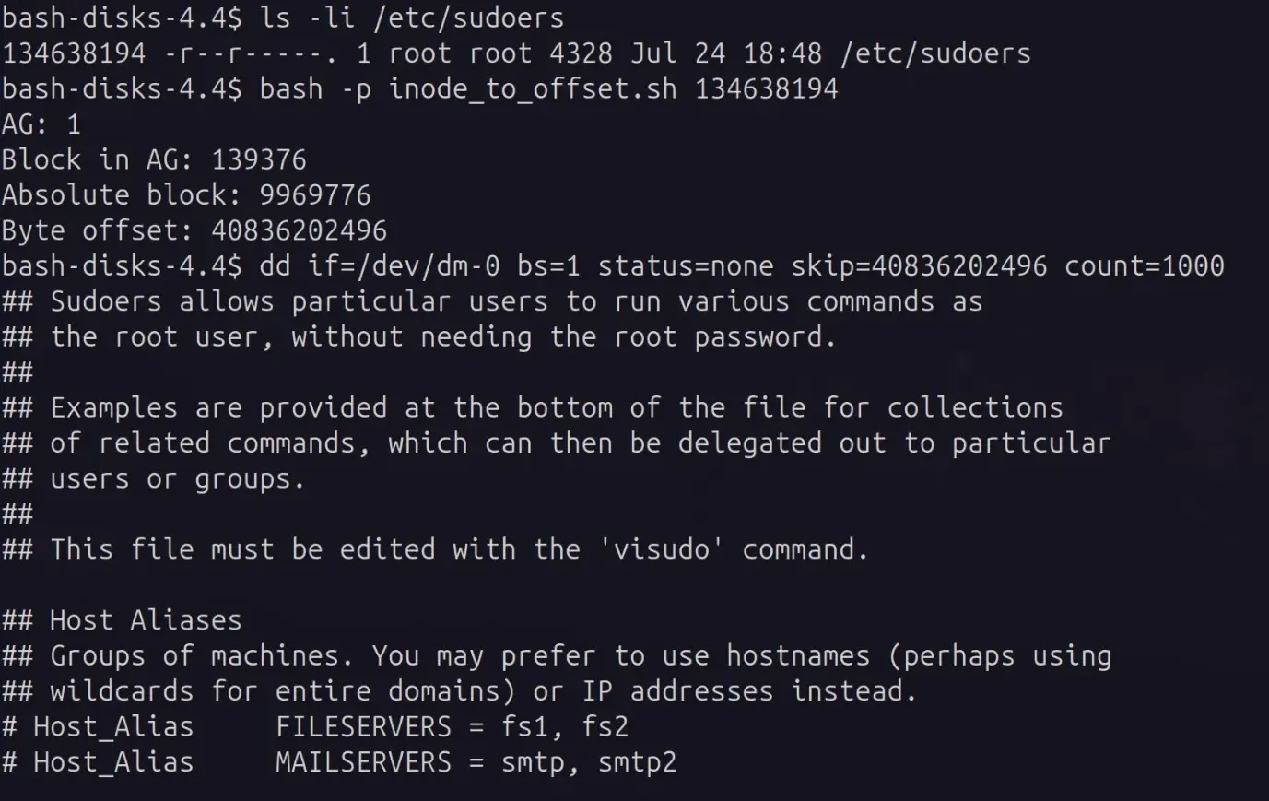This screenshot has height=801, width=1269.
Task: Click the Host Aliases comment heading
Action: pos(146,620)
